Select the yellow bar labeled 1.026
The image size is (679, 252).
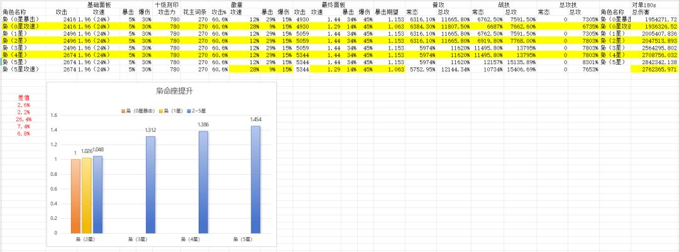point(87,195)
